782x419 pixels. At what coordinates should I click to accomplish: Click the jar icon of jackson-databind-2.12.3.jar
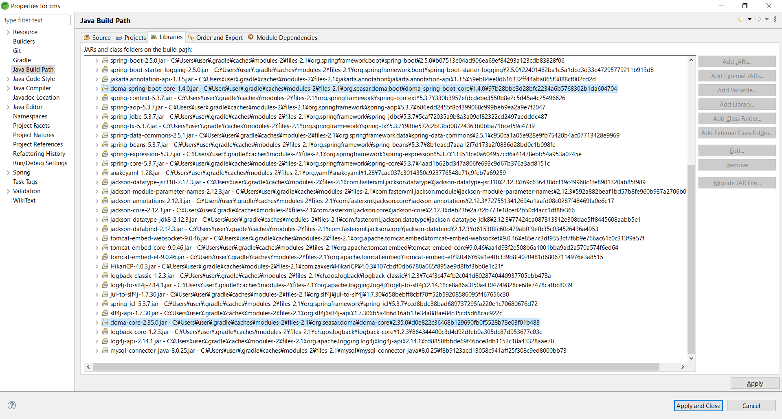coord(105,229)
